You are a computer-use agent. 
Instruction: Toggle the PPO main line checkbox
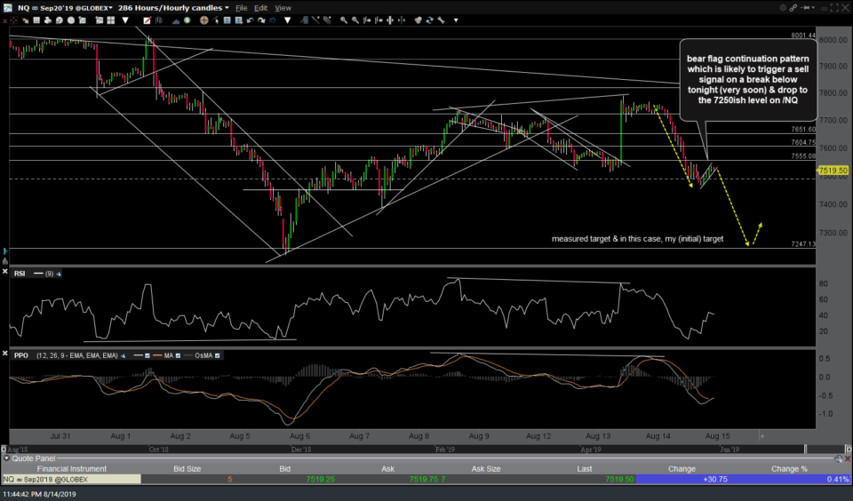click(x=147, y=355)
